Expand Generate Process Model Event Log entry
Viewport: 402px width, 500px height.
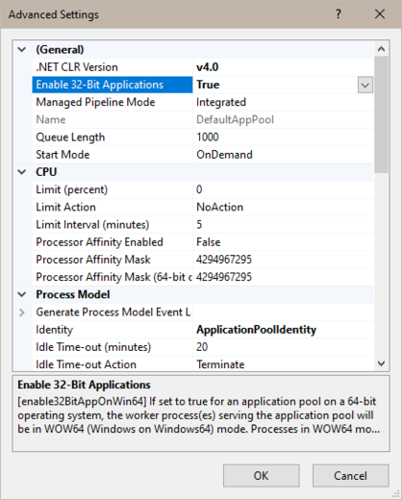pos(22,313)
